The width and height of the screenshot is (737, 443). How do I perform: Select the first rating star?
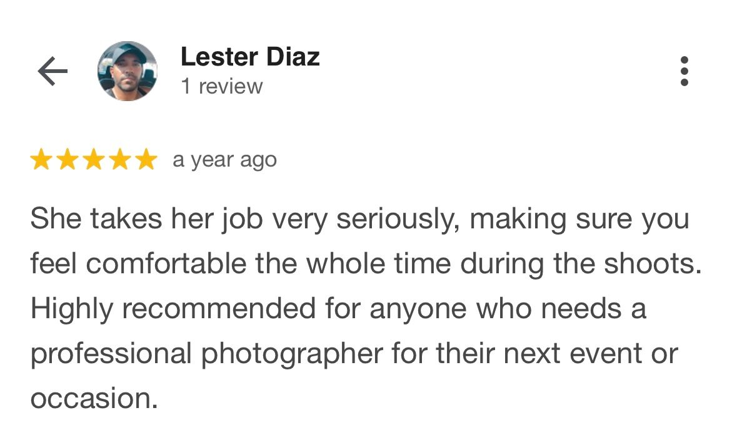pos(41,160)
